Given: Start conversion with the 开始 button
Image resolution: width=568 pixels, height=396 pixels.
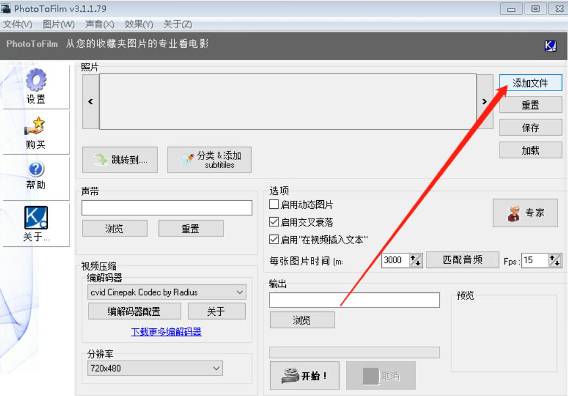Looking at the screenshot, I should click(305, 376).
